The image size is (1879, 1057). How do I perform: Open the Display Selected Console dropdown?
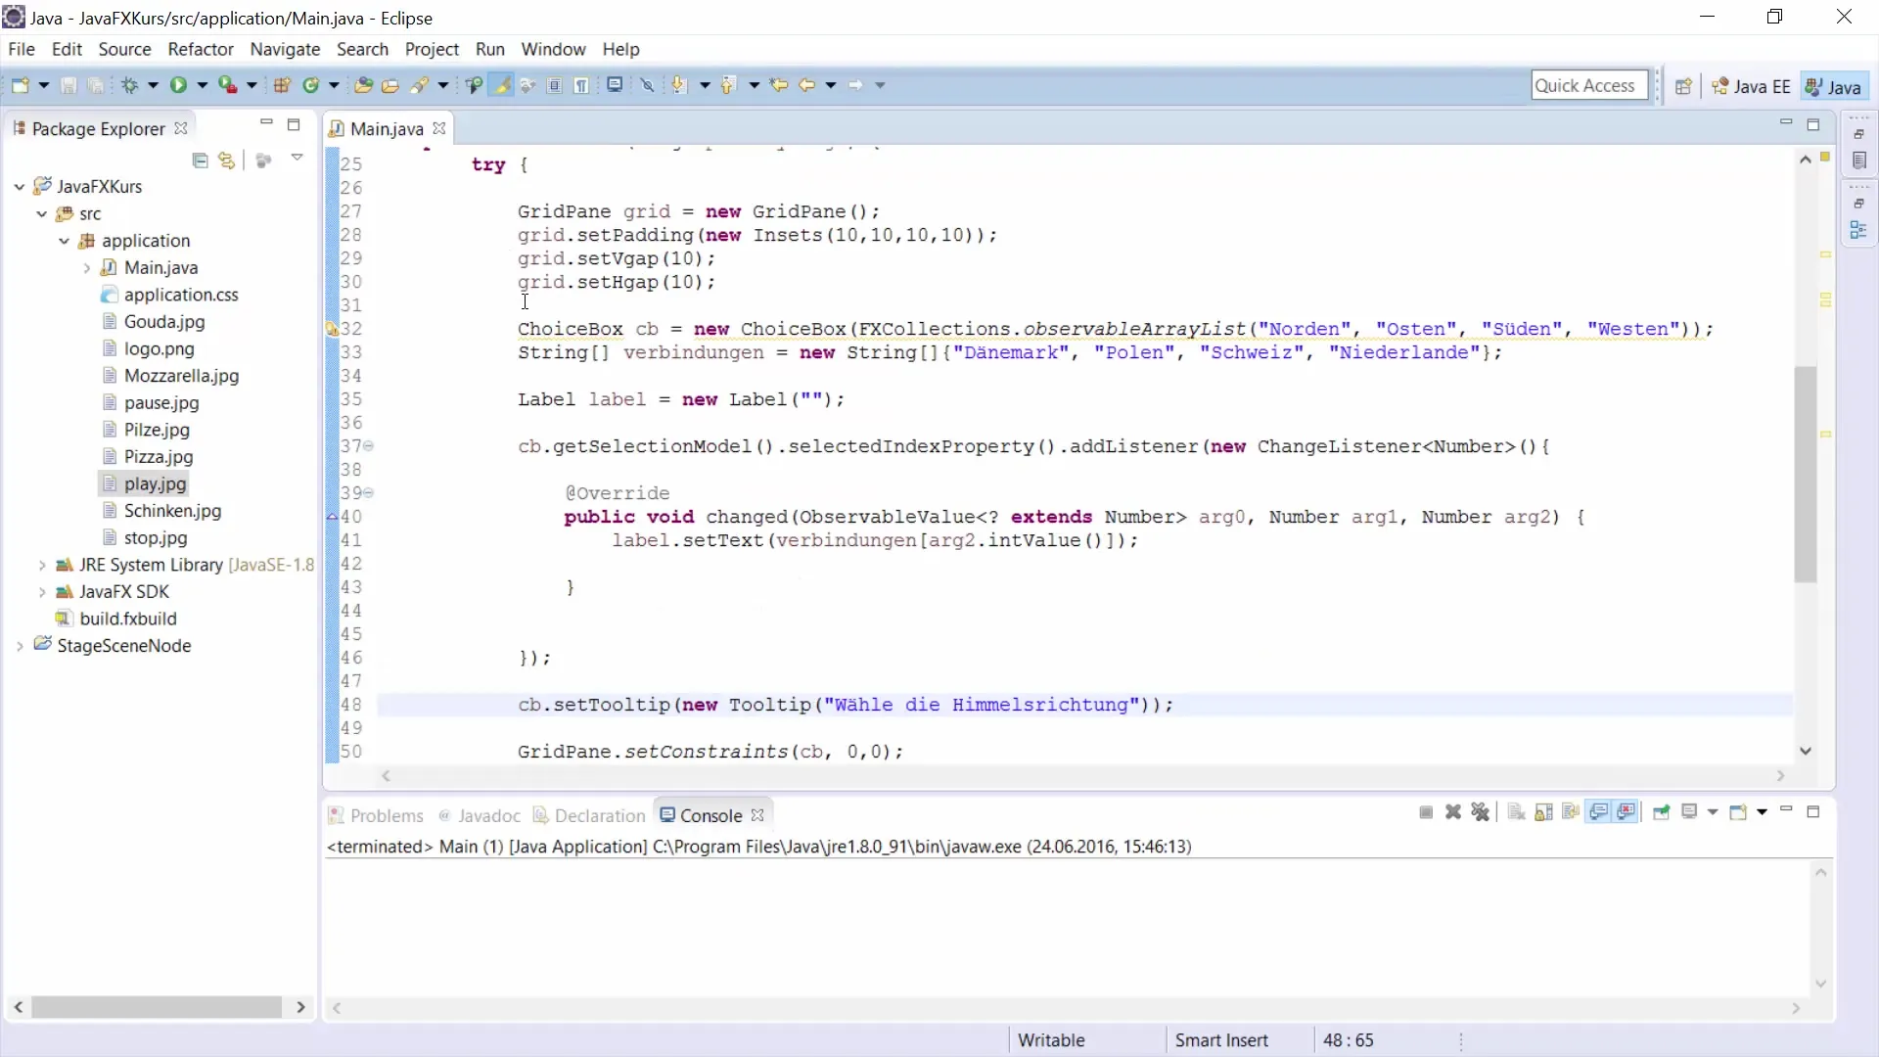(1713, 812)
